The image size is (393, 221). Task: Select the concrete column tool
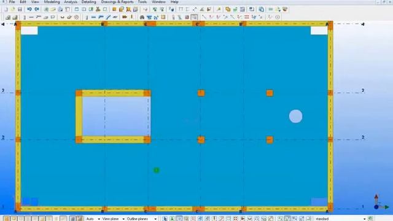tap(25, 17)
